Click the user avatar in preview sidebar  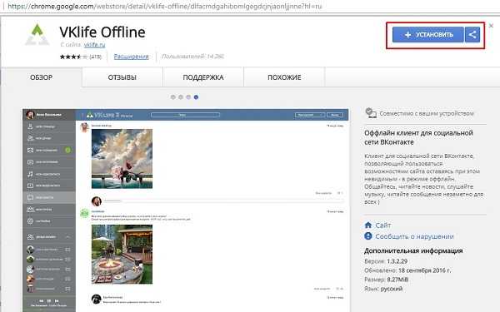tap(30, 115)
